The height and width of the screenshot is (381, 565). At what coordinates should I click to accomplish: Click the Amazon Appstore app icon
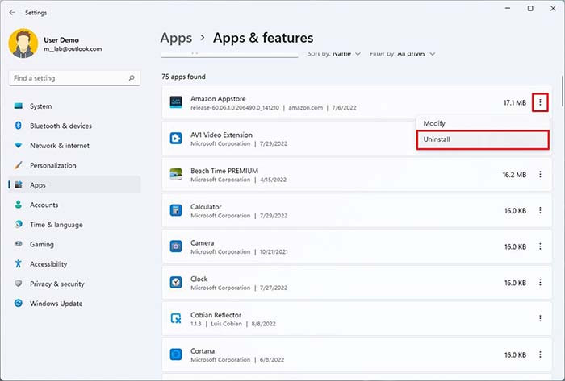pos(176,102)
